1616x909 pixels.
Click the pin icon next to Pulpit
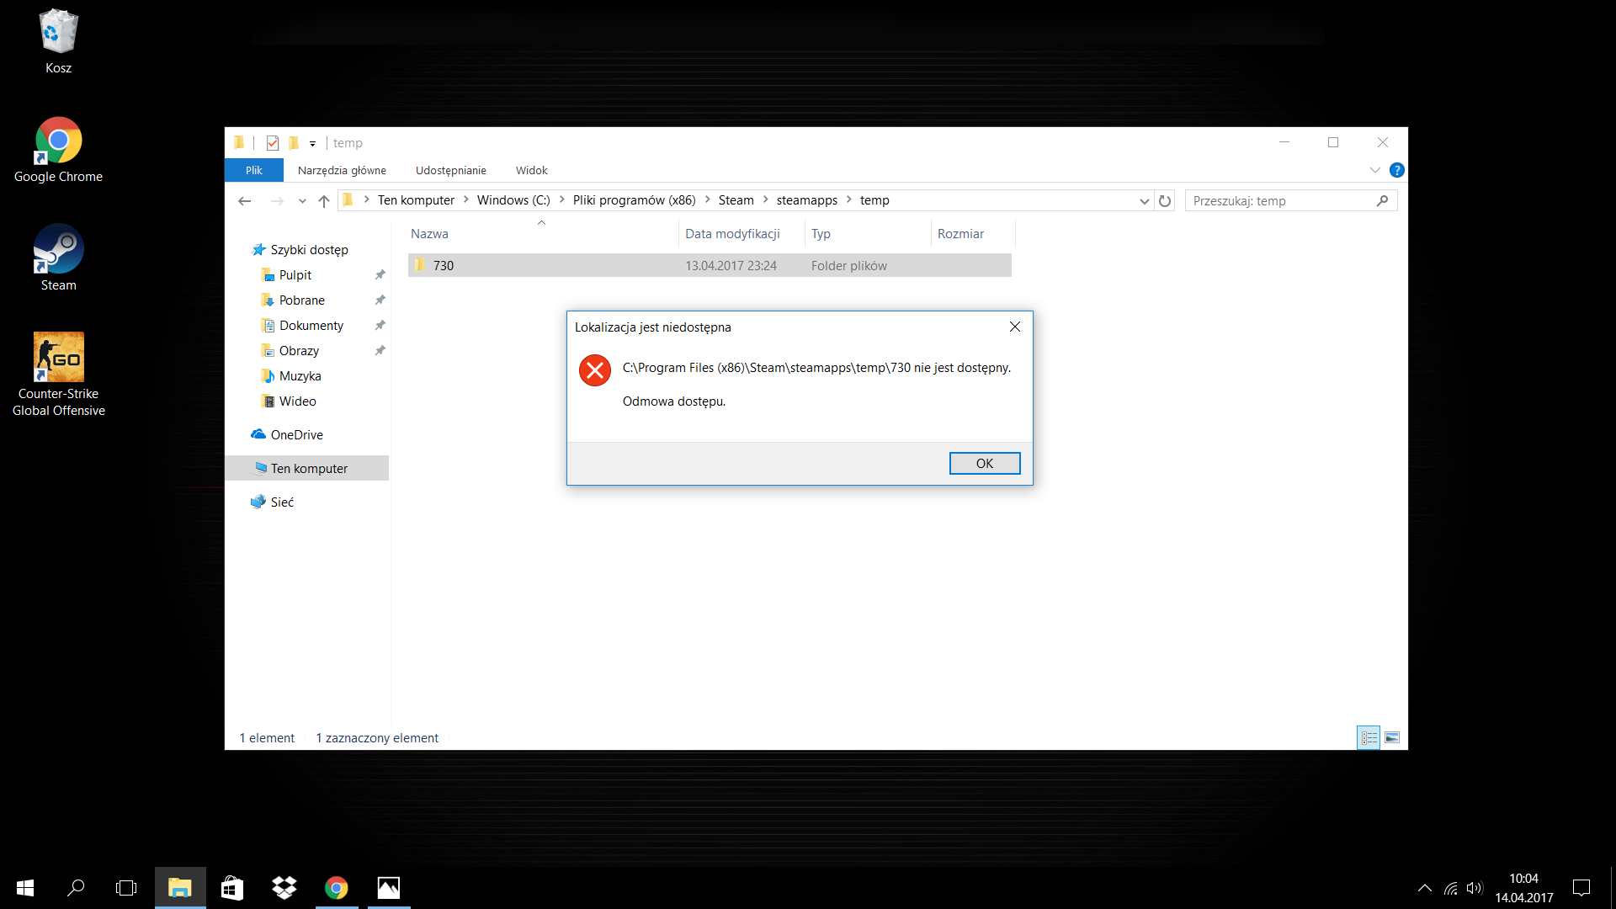380,275
